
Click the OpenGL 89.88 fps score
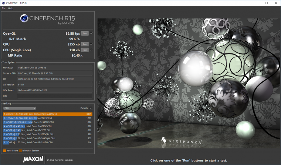(72, 34)
